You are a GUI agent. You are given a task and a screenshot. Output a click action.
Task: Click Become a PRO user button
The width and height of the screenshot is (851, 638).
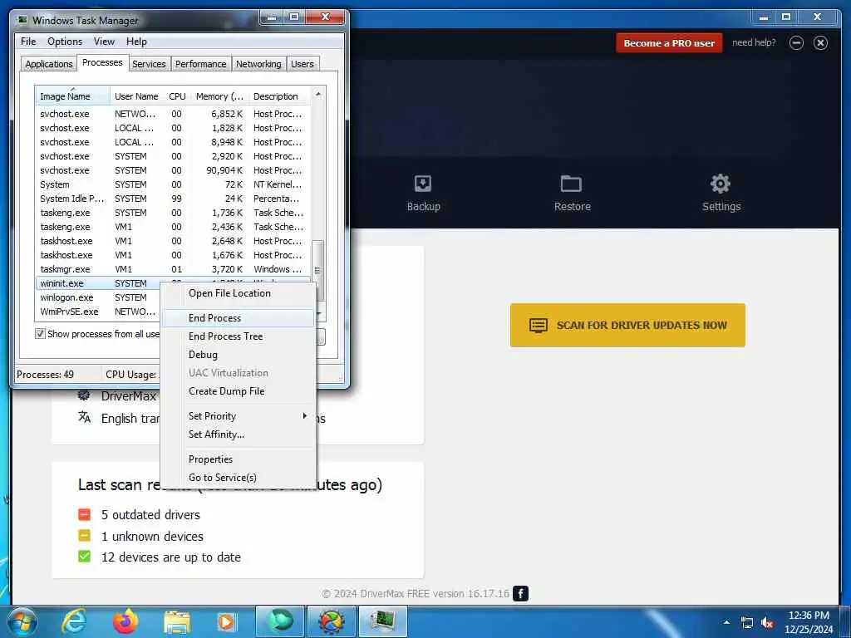(x=669, y=43)
